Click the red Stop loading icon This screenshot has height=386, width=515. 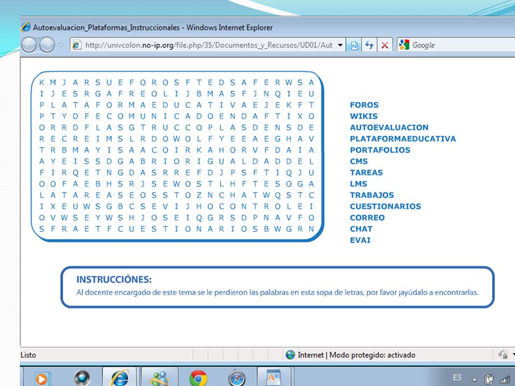tap(385, 45)
